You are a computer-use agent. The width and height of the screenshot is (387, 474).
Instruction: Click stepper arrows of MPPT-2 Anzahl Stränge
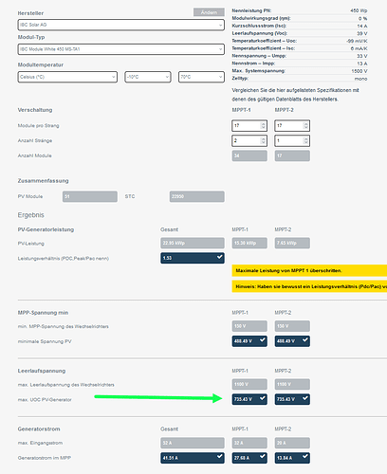[305, 140]
